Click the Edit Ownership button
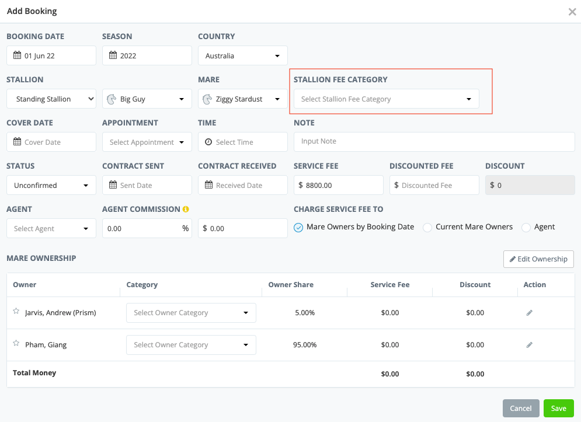581x422 pixels. coord(538,259)
